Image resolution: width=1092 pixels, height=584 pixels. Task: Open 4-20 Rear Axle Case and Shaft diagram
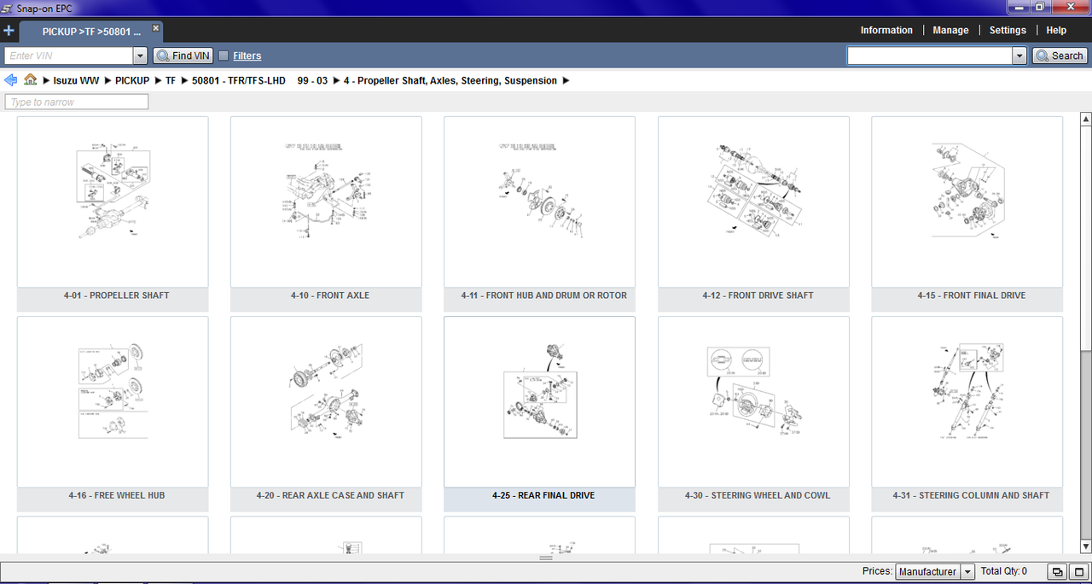(x=326, y=401)
